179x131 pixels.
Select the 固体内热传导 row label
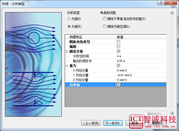[x=80, y=42]
